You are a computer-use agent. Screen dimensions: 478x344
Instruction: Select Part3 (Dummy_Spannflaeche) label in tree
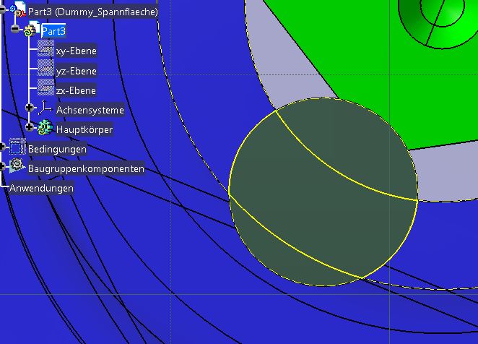93,12
